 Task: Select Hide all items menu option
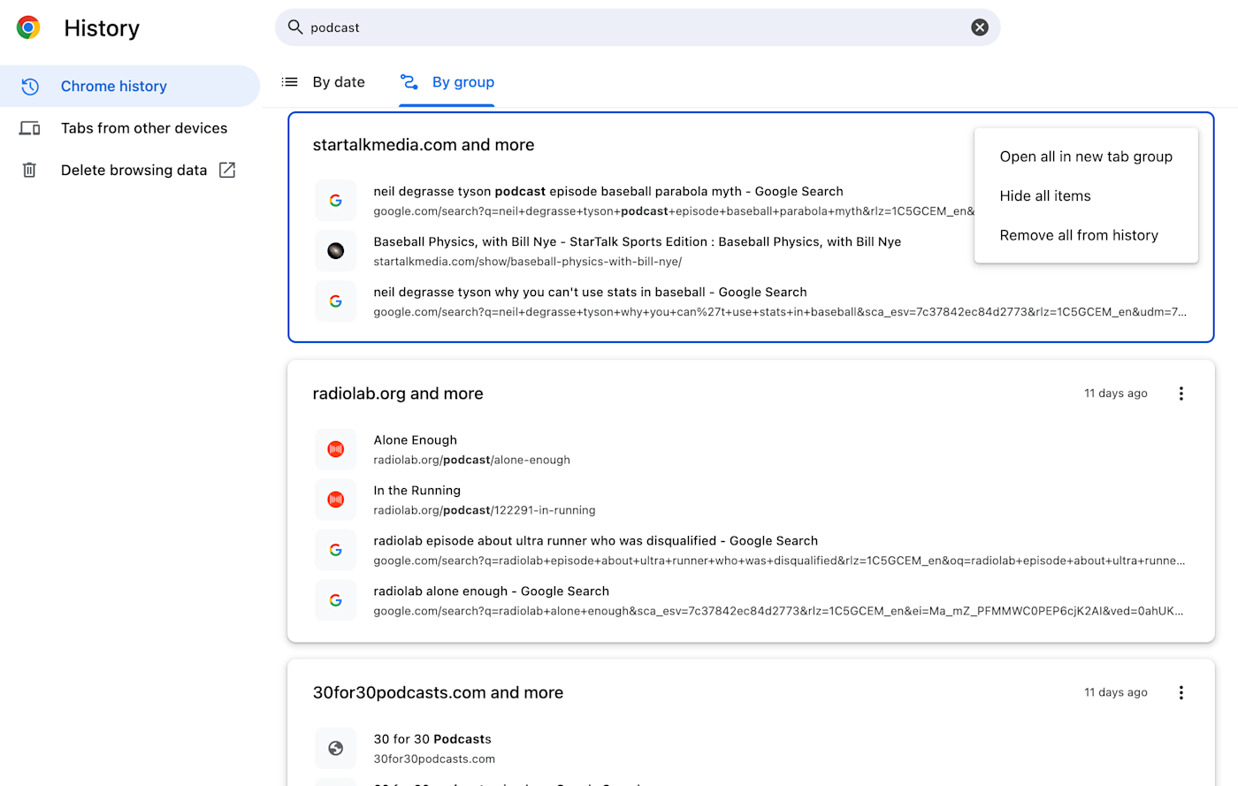[1044, 196]
